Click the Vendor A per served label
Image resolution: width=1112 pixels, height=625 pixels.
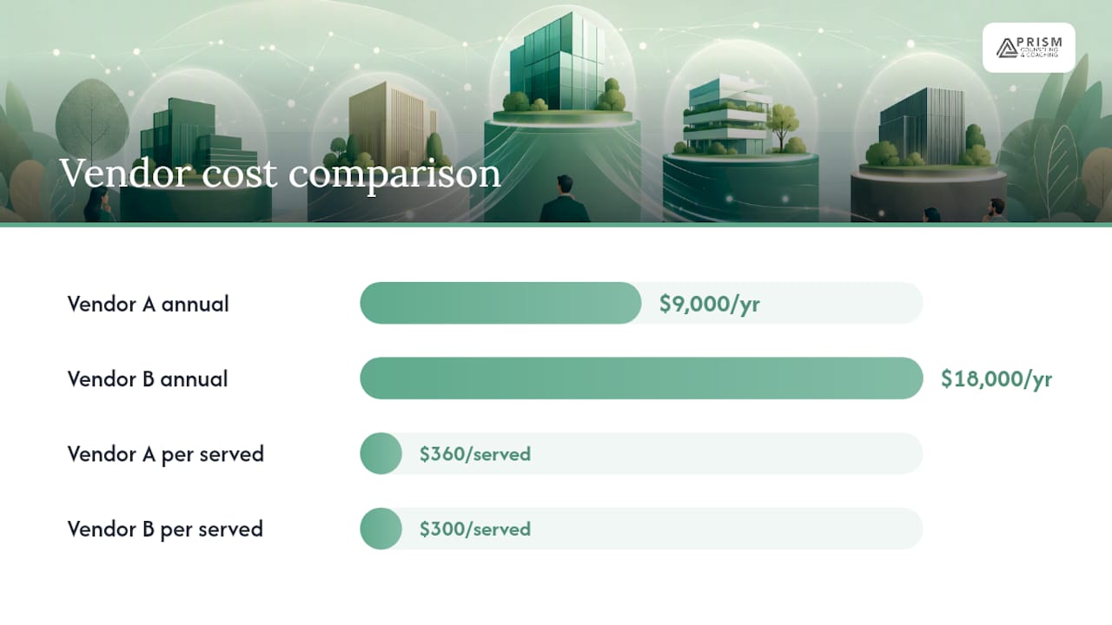166,454
